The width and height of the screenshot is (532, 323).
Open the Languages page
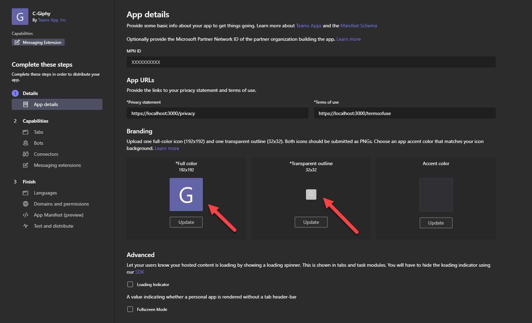click(x=45, y=193)
